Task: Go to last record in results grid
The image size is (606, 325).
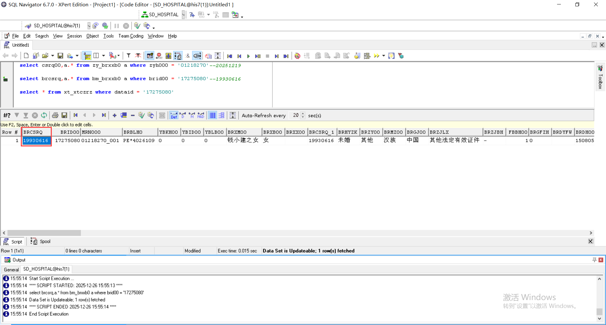Action: [x=104, y=115]
